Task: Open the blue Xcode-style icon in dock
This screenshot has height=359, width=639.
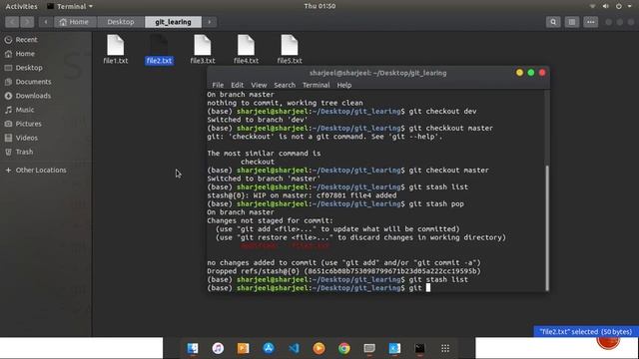Action: click(394, 348)
